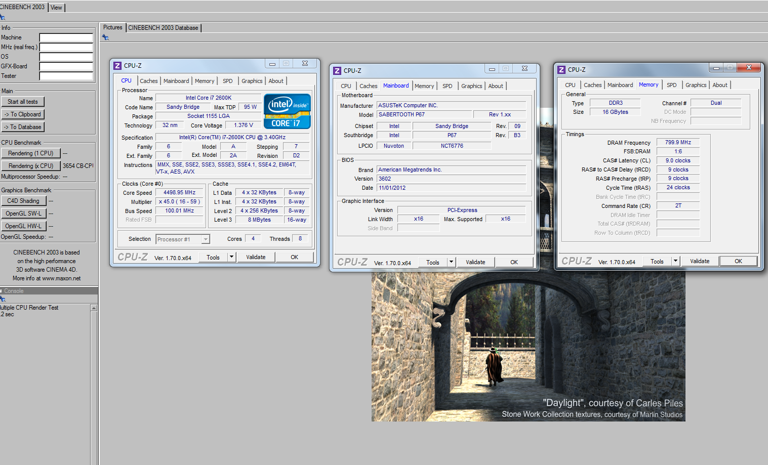Click SABERTOOTH P67 model field

424,115
